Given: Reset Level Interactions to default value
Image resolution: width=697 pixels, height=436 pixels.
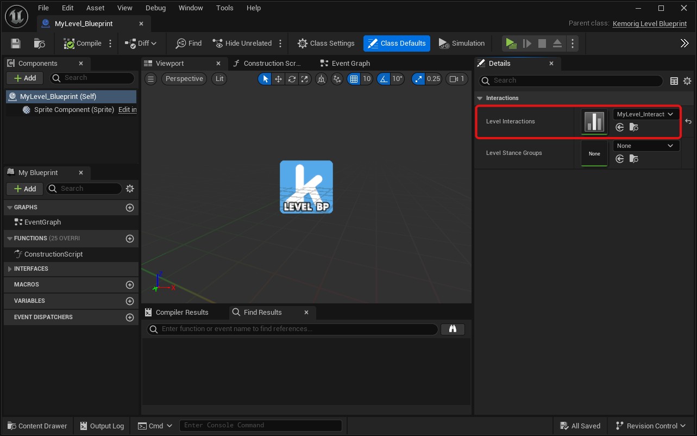Looking at the screenshot, I should pyautogui.click(x=688, y=121).
